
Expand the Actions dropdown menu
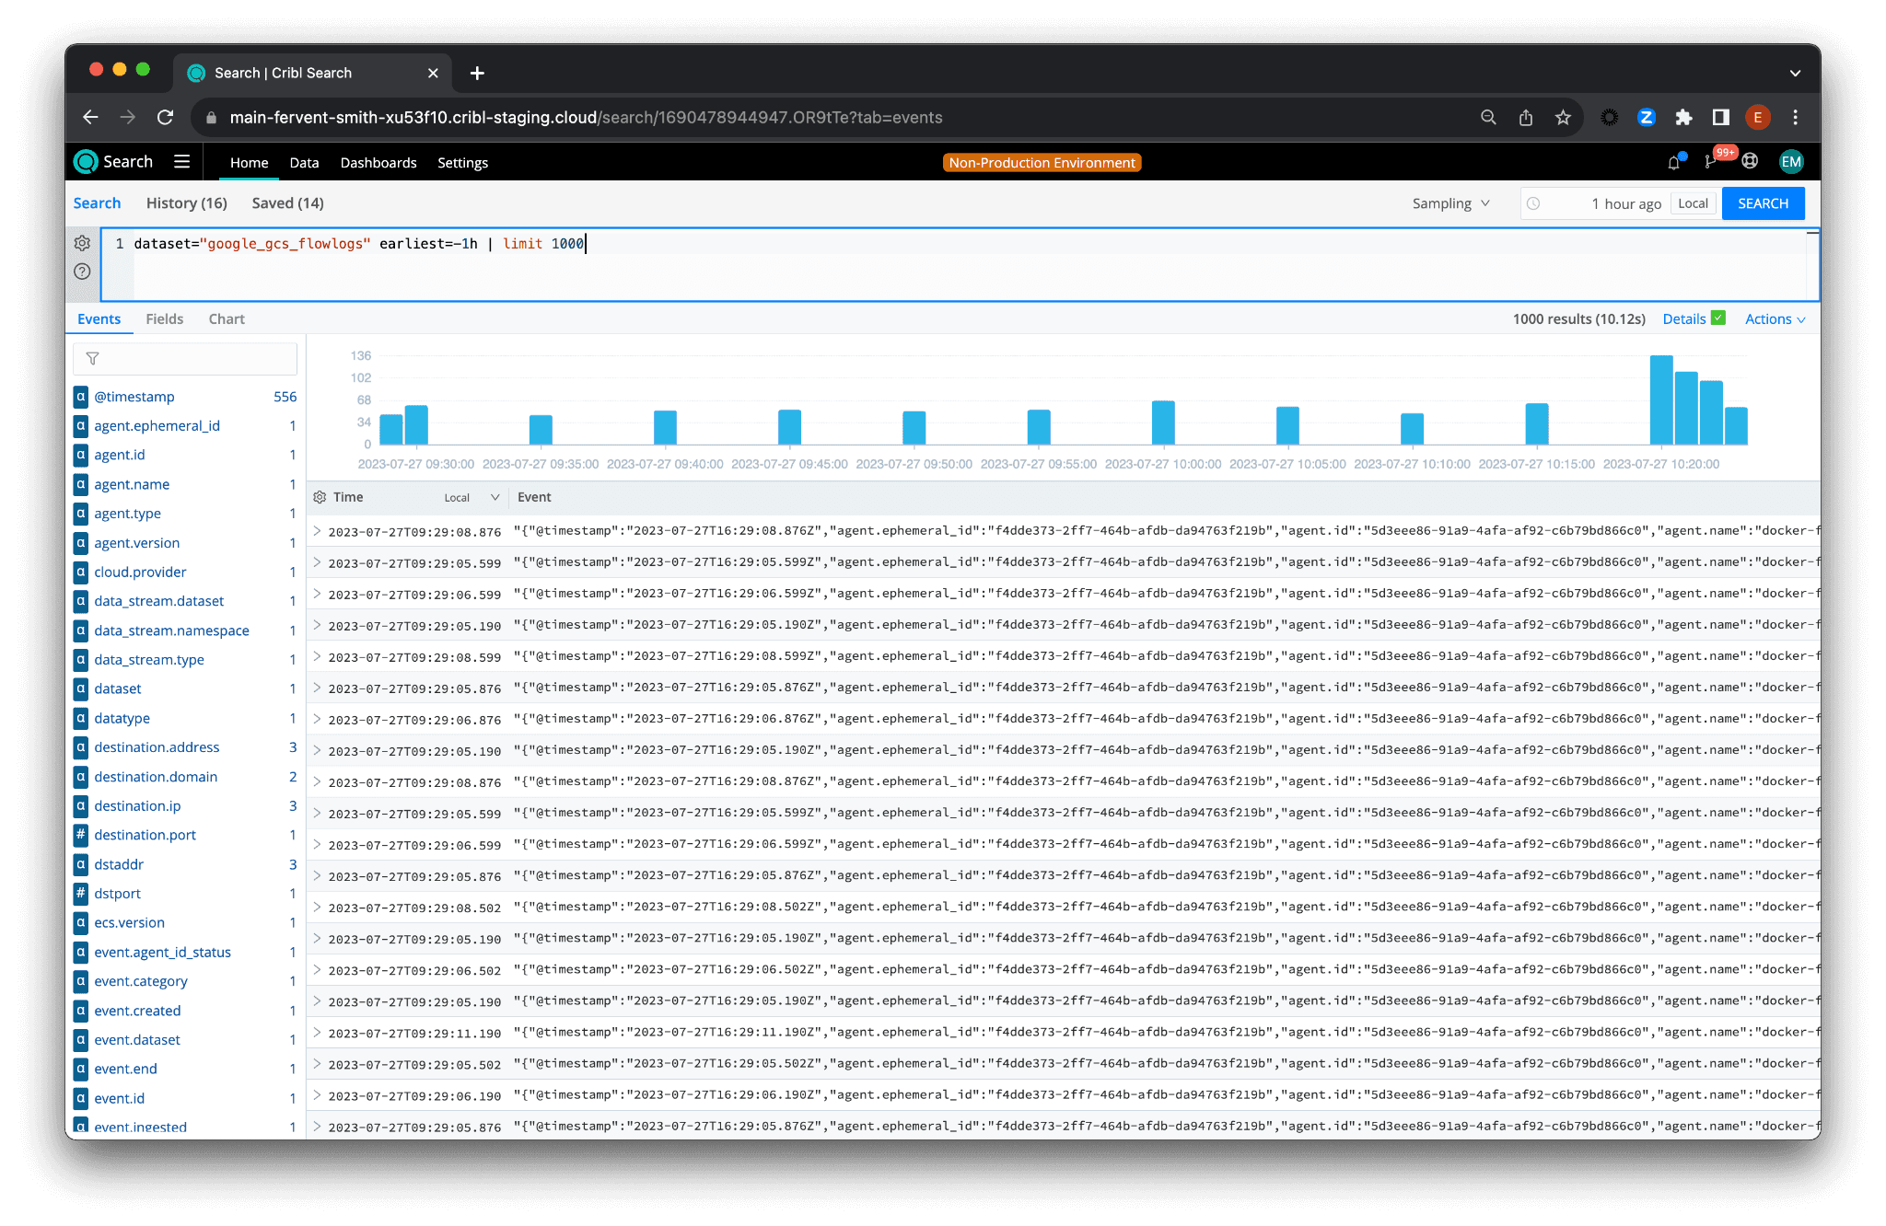[x=1775, y=319]
